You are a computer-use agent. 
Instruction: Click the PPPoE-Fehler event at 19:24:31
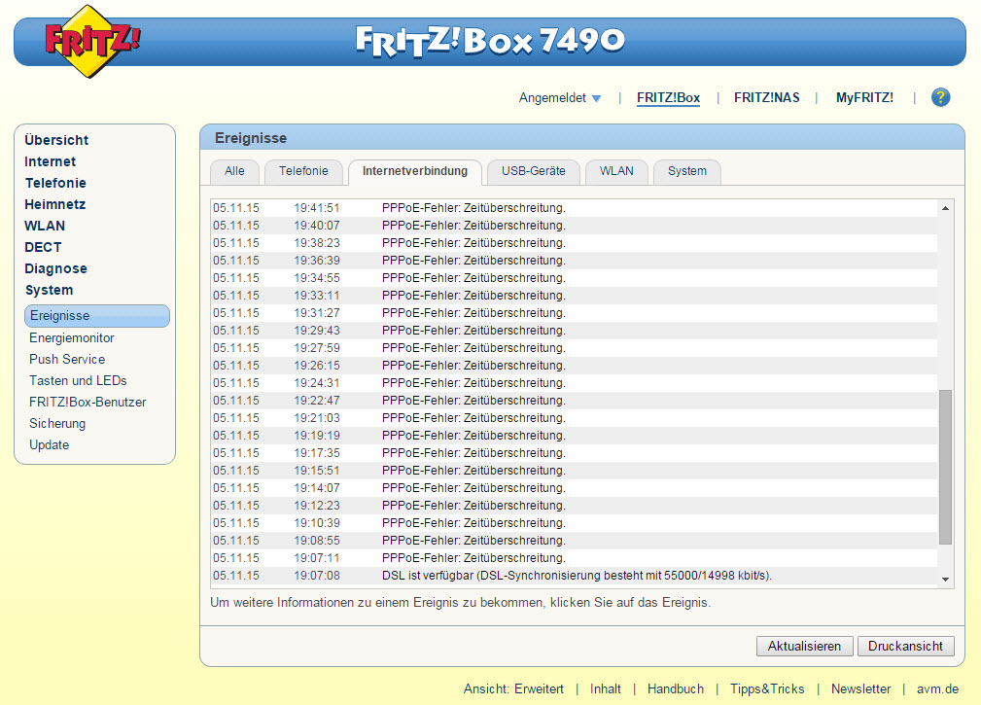pos(575,383)
